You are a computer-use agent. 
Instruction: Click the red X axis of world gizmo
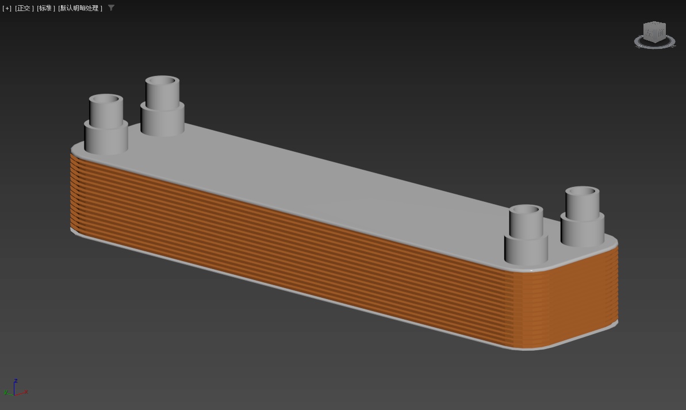24,393
